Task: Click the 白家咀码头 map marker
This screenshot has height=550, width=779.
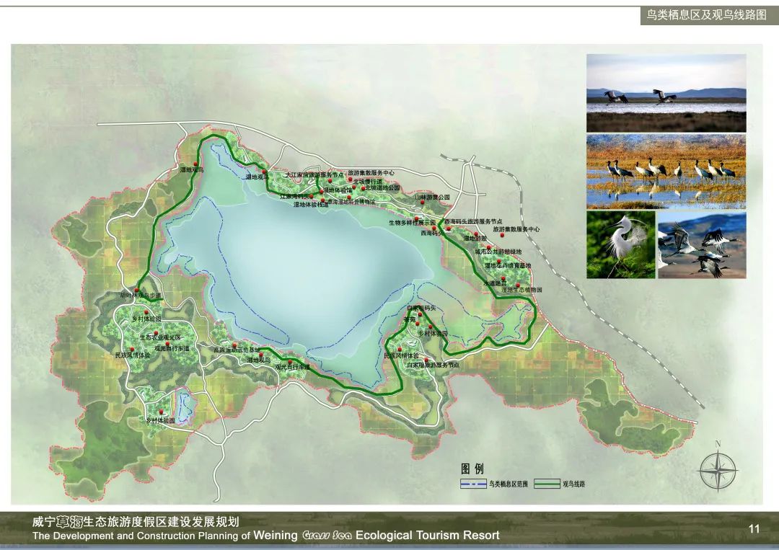Action: [x=420, y=314]
